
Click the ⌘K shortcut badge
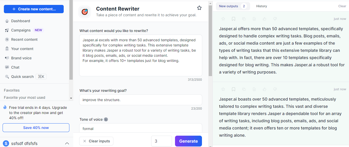click(41, 77)
